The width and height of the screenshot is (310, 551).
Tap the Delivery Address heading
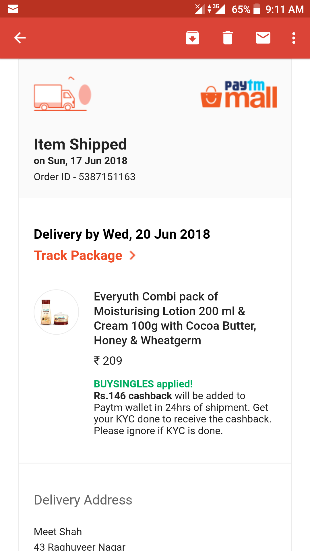point(83,500)
